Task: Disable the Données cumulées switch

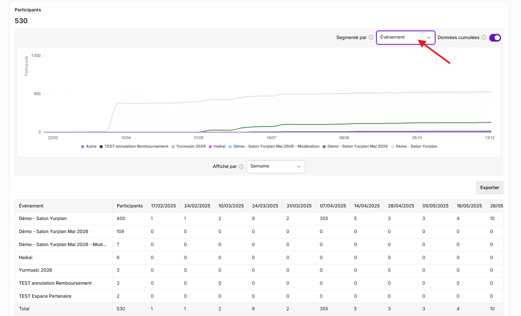Action: pyautogui.click(x=495, y=37)
